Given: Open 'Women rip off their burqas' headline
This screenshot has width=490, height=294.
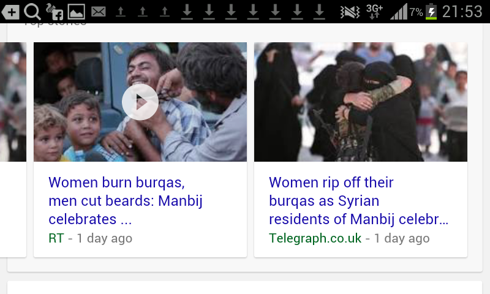Looking at the screenshot, I should tap(359, 200).
